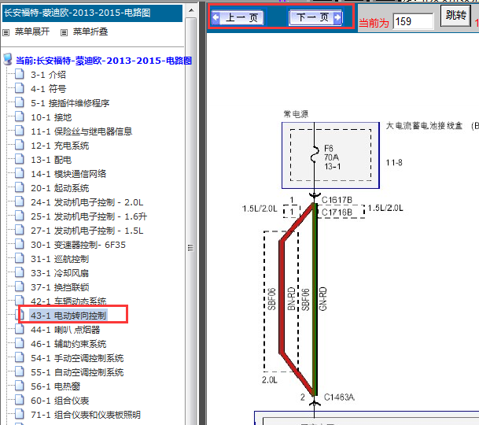479x425 pixels.
Task: Go to previous page with 上一页 button
Action: point(238,17)
